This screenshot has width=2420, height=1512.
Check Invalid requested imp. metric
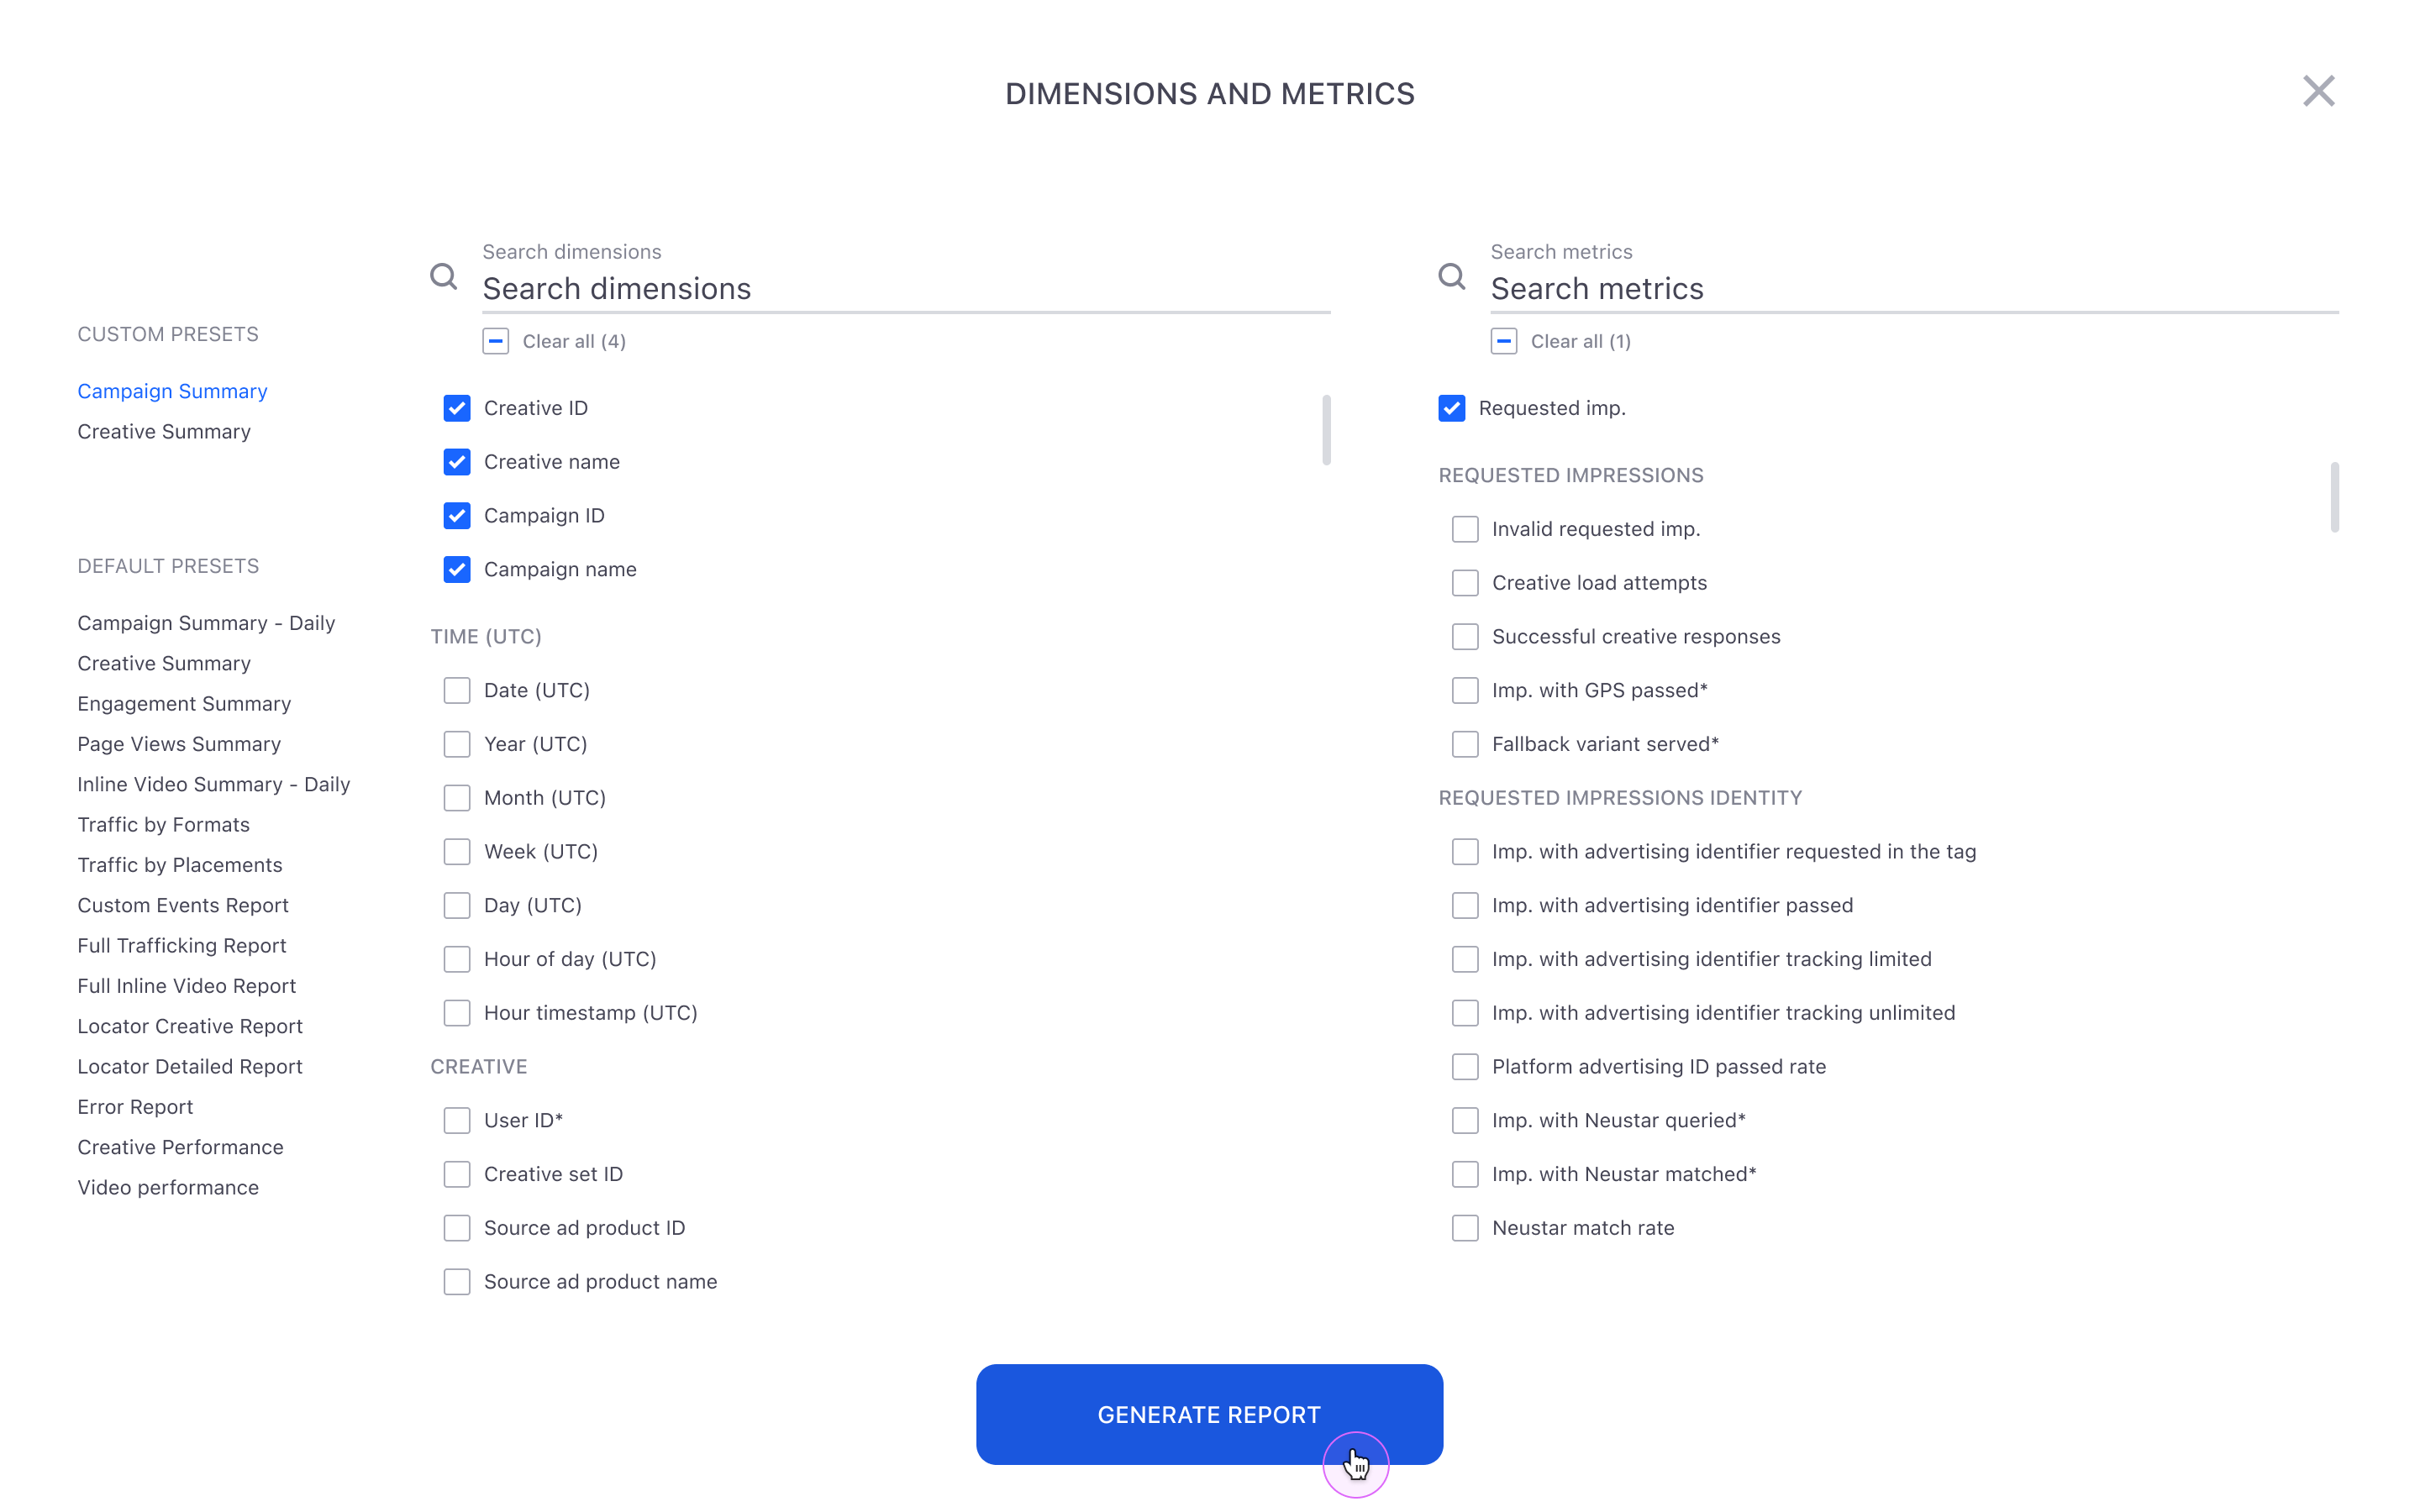pos(1465,529)
